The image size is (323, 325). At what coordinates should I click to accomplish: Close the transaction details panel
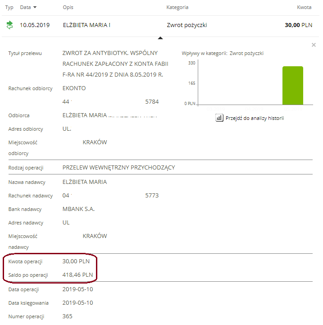tap(314, 45)
